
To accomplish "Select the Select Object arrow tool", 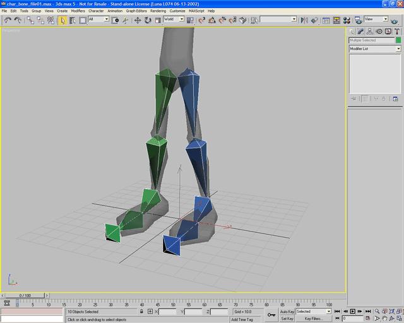I will [x=63, y=20].
